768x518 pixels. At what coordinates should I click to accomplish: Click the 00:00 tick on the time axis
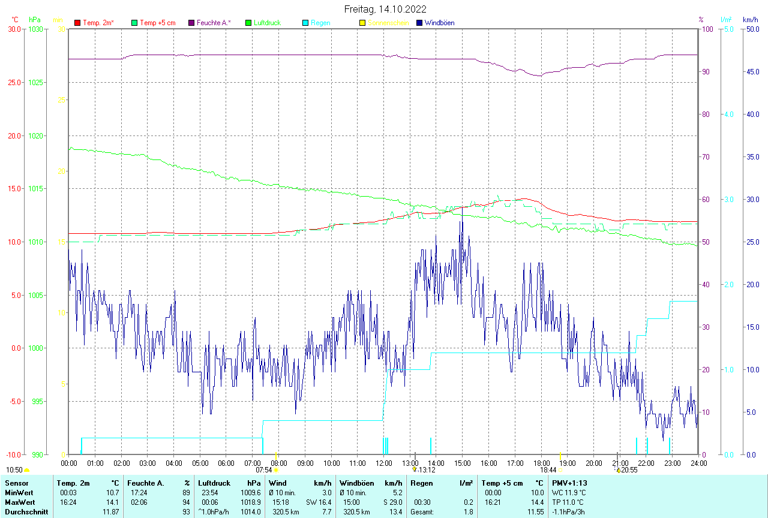coord(68,463)
